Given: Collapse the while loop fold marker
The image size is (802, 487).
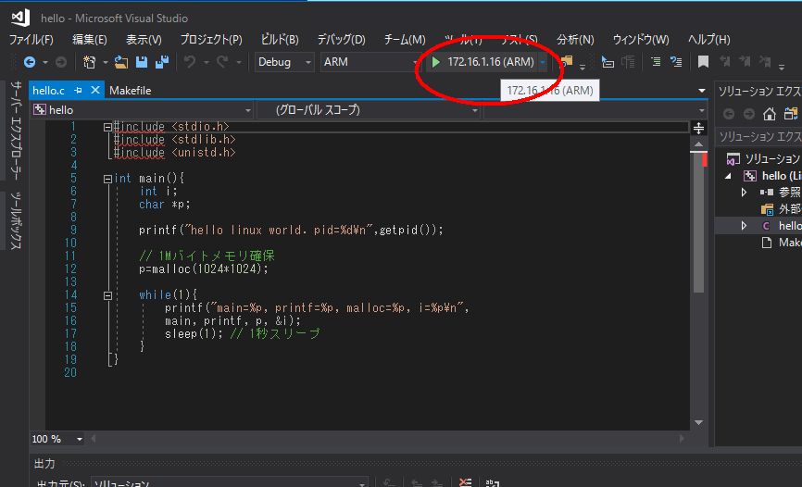Looking at the screenshot, I should pyautogui.click(x=107, y=295).
